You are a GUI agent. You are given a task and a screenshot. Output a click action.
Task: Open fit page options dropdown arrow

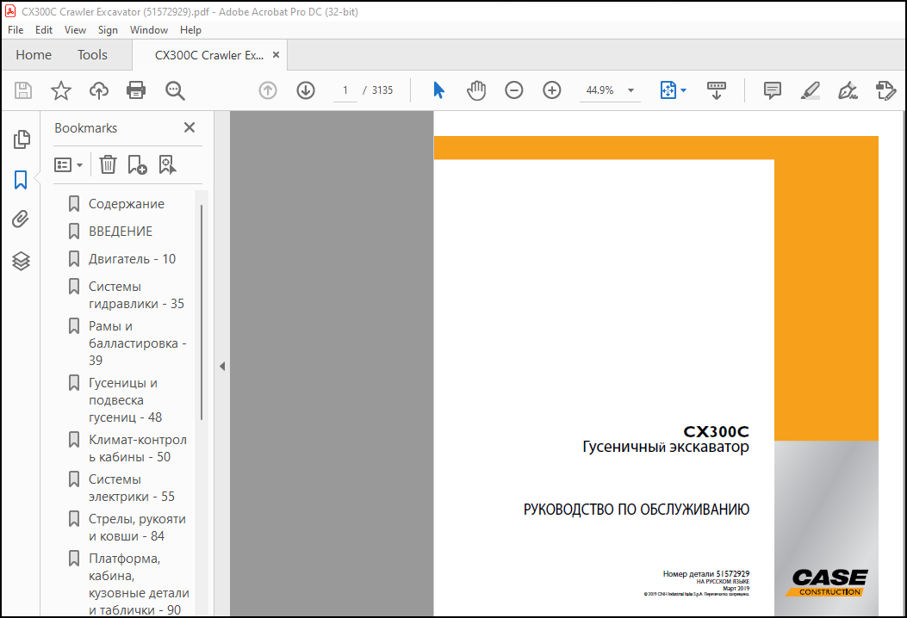click(684, 90)
